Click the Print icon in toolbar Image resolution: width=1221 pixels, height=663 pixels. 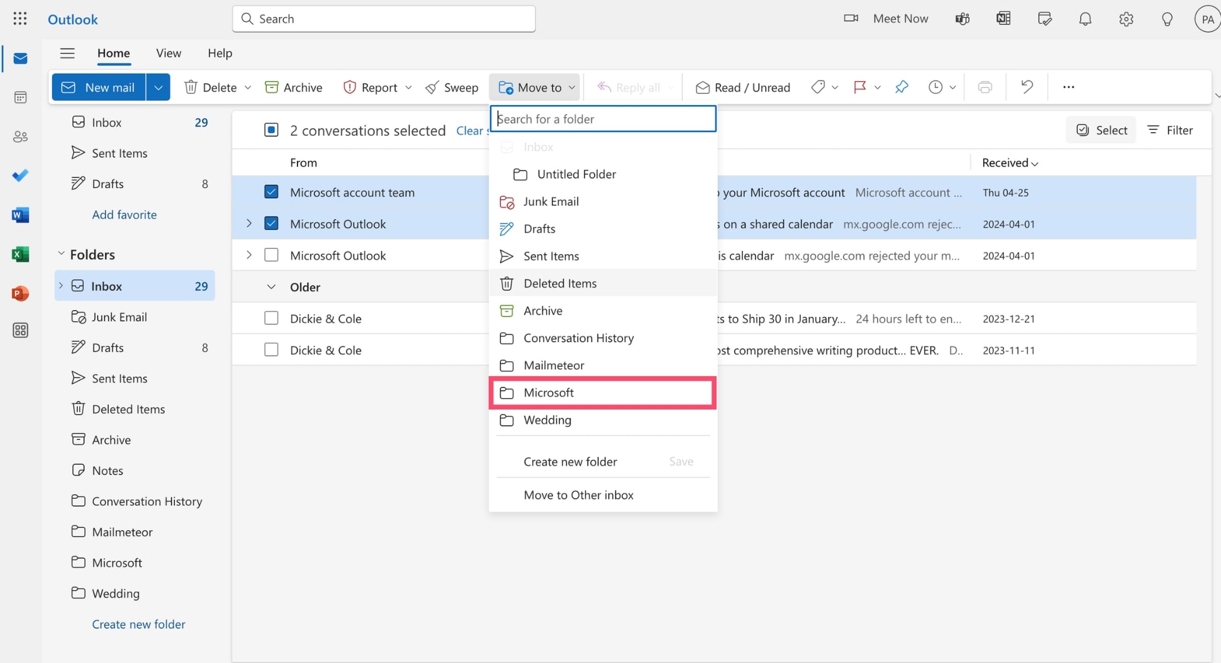(985, 87)
